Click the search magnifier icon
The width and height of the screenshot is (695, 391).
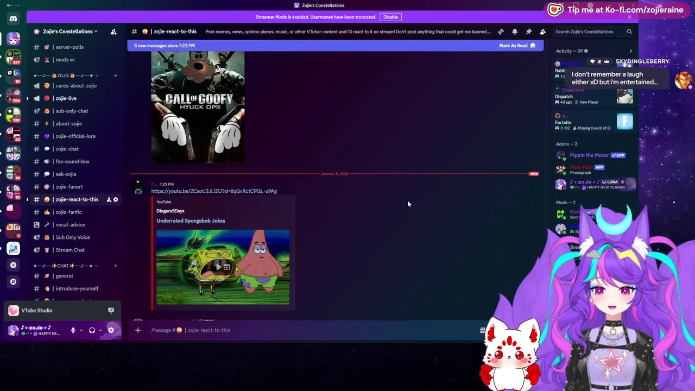coord(629,31)
